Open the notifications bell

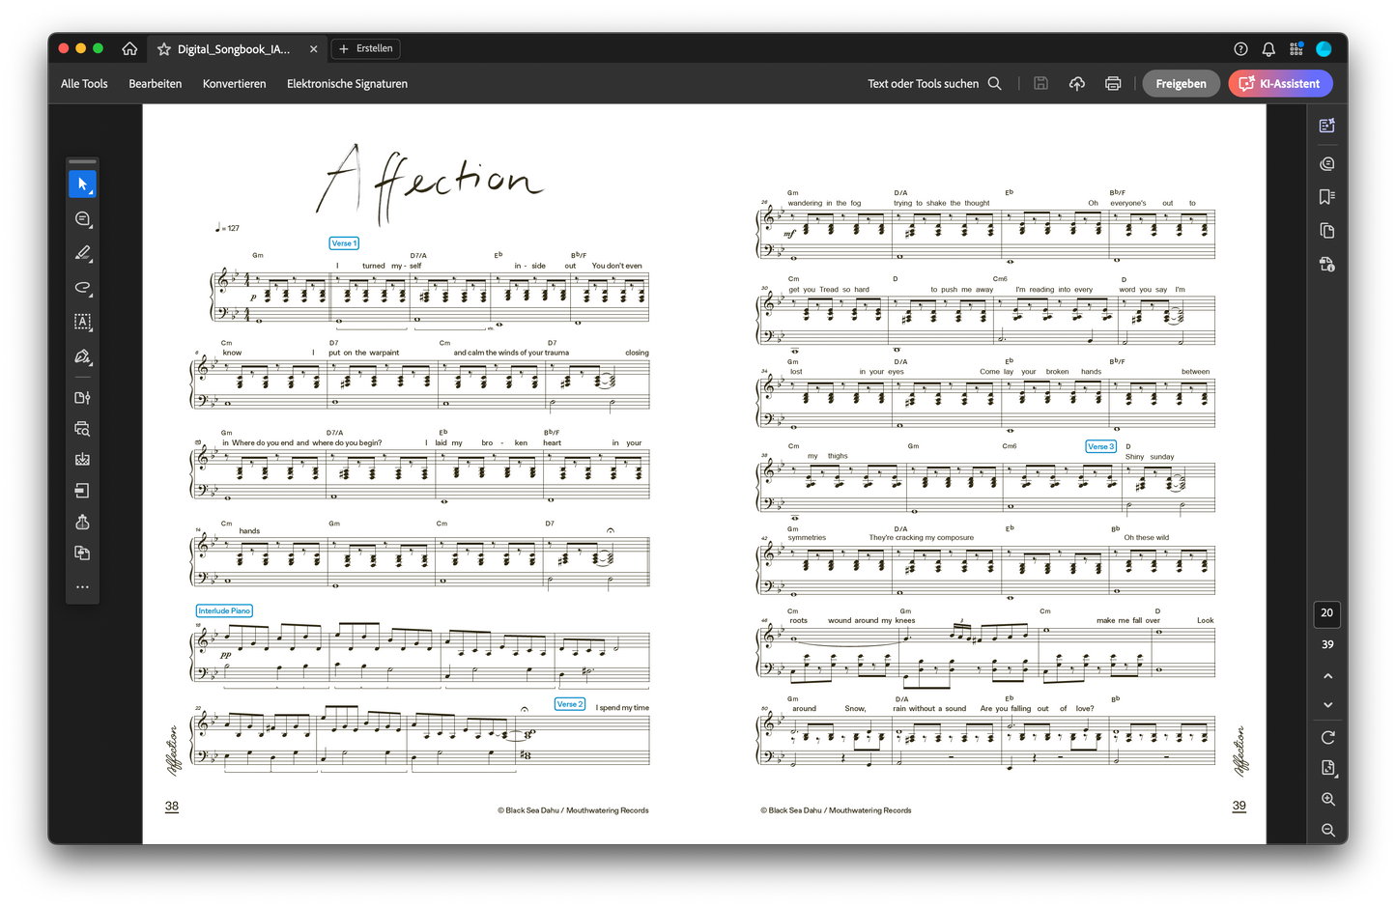1268,49
